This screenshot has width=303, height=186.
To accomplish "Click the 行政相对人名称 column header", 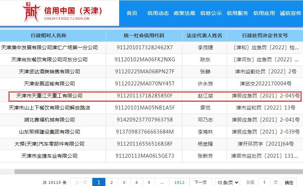I will click(48, 35).
